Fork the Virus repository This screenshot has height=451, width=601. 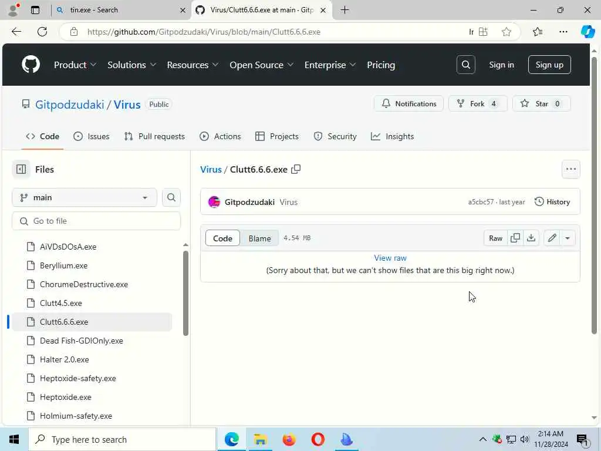(x=478, y=103)
